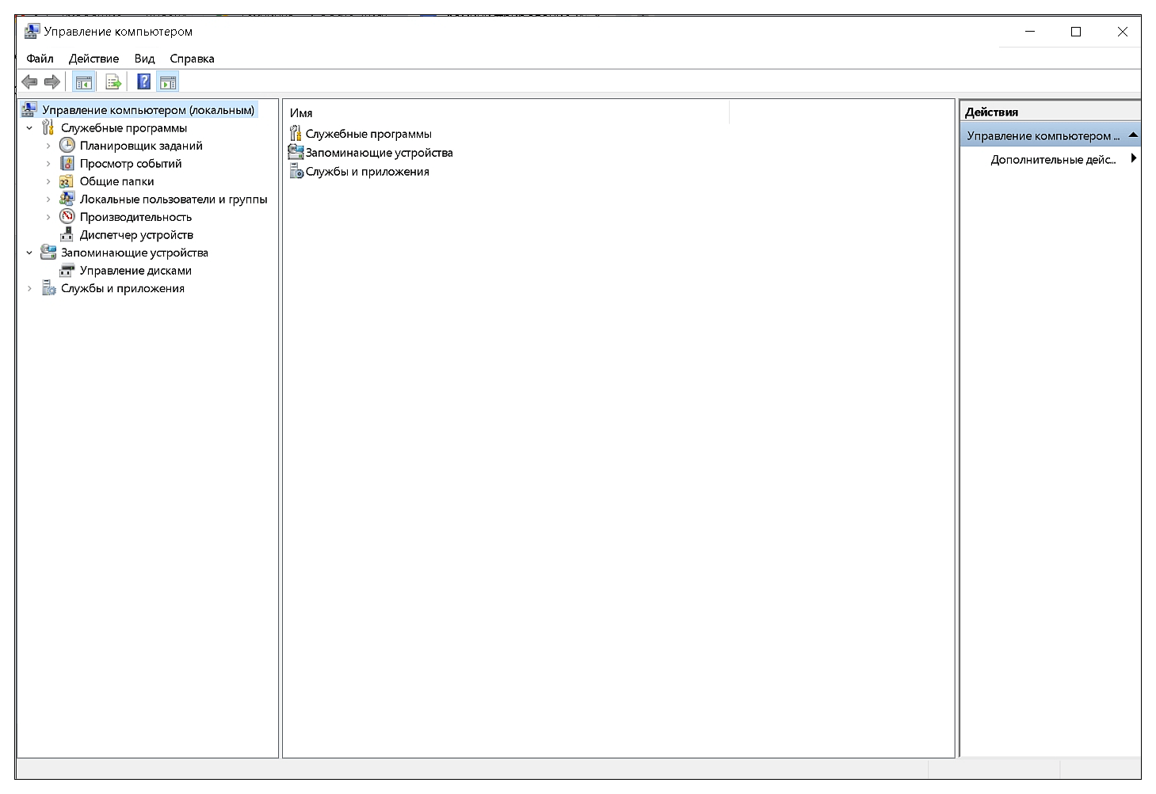Click the Forward arrow toolbar icon

[52, 82]
